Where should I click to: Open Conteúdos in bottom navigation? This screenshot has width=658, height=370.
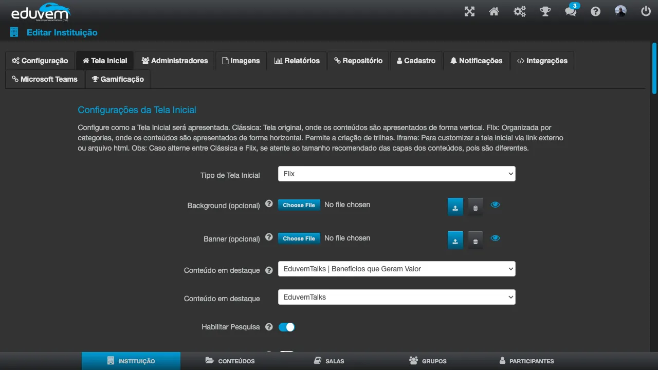coord(230,361)
